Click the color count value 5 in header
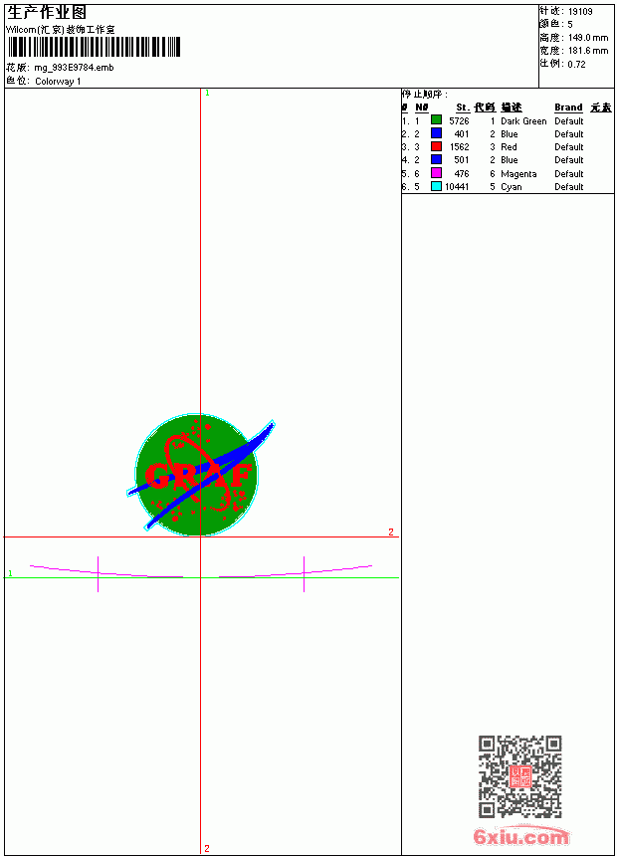Viewport: 617px width, 856px height. (570, 25)
